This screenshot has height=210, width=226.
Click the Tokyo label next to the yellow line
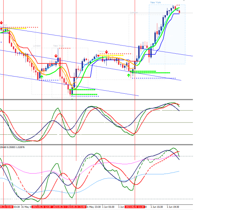[x=101, y=51]
